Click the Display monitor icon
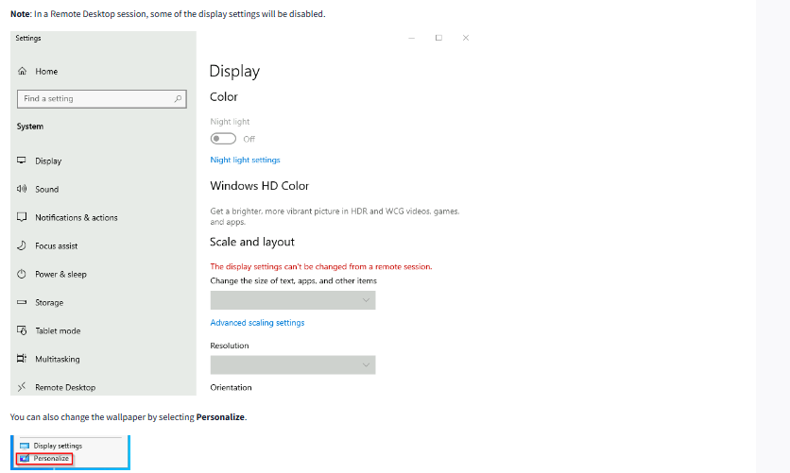Screen dimensions: 790x473 tap(22, 161)
